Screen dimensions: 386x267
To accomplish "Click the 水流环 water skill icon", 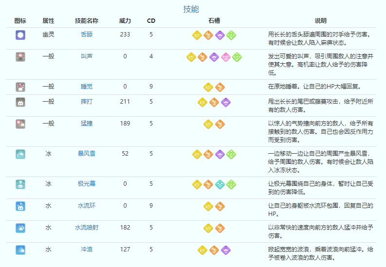I will tap(20, 206).
